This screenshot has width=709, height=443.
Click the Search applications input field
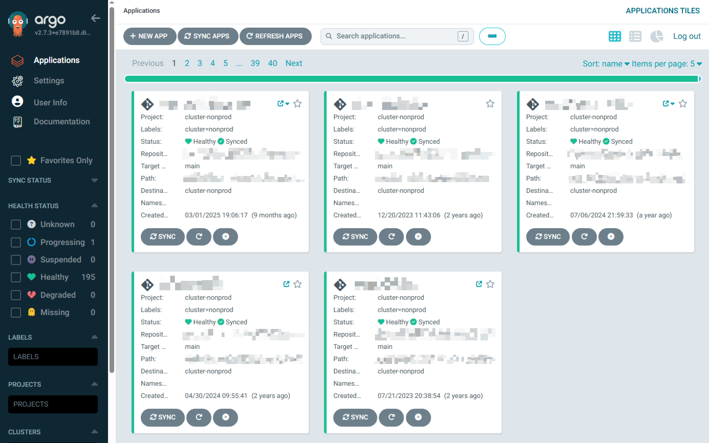coord(390,36)
